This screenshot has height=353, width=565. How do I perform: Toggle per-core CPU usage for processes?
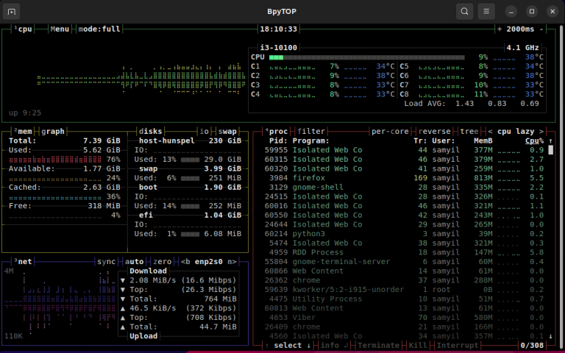(x=390, y=132)
